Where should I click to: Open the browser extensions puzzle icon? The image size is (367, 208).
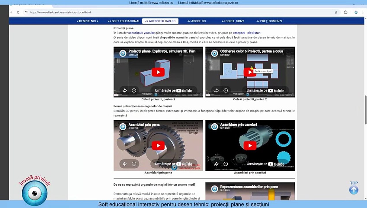[346, 12]
